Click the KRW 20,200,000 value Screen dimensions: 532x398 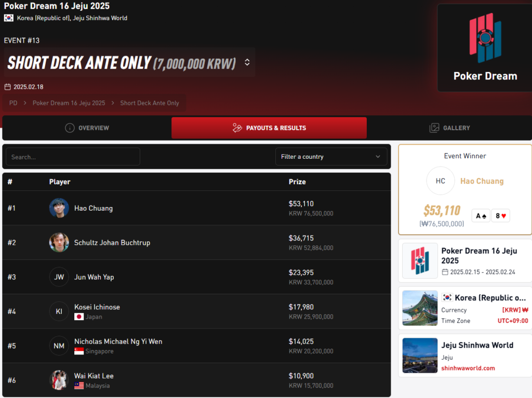311,351
